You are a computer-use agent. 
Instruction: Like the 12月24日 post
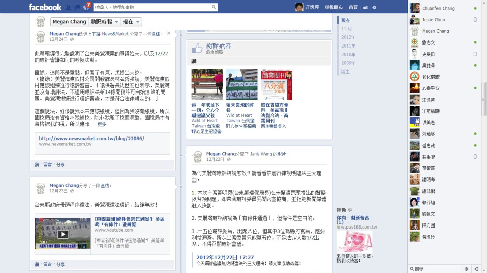click(37, 165)
